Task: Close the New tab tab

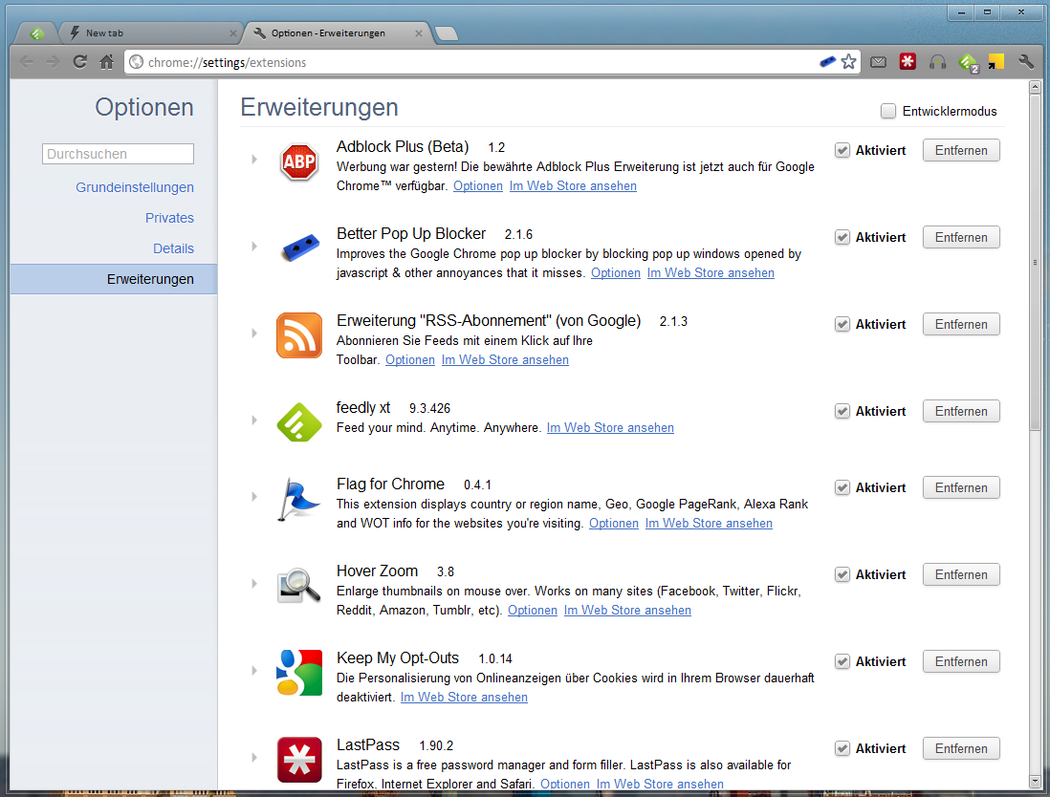Action: pyautogui.click(x=233, y=33)
